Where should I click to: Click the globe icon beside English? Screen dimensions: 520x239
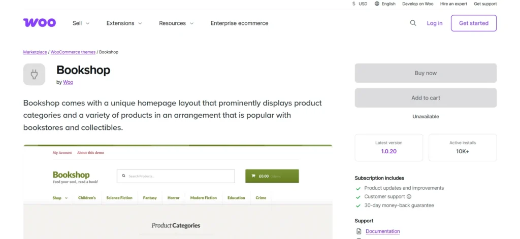377,4
